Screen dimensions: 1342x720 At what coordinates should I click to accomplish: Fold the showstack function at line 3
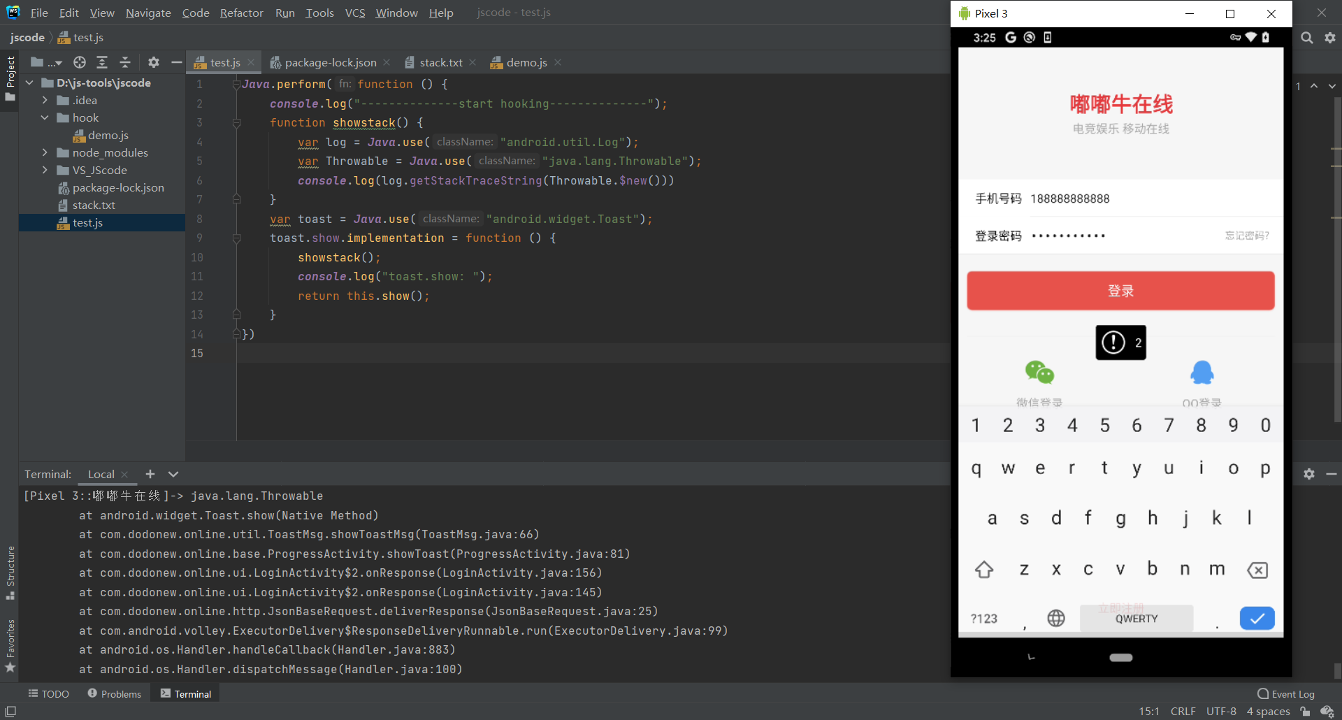(x=236, y=122)
